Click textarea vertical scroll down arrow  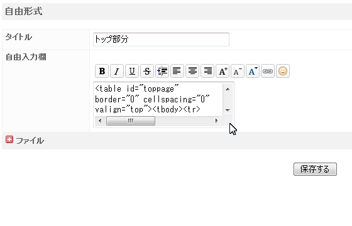pos(228,110)
